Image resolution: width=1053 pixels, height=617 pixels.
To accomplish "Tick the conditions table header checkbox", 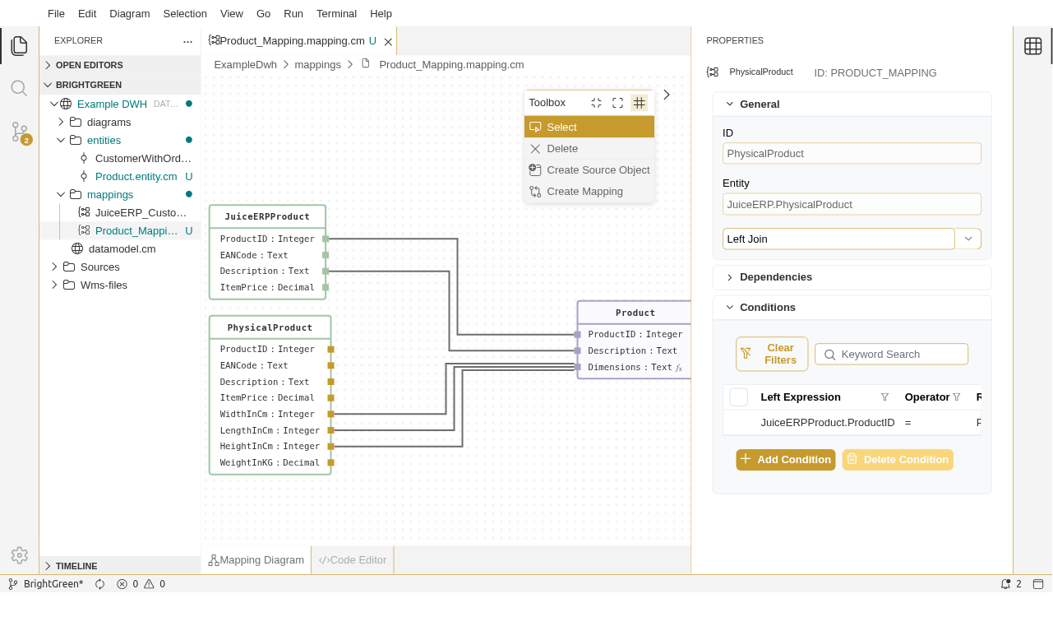I will click(x=738, y=397).
